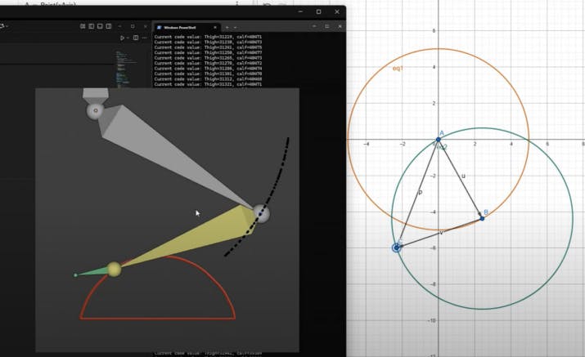This screenshot has height=357, width=585.
Task: Switch to the Windows PowerShell tab
Action: point(184,27)
